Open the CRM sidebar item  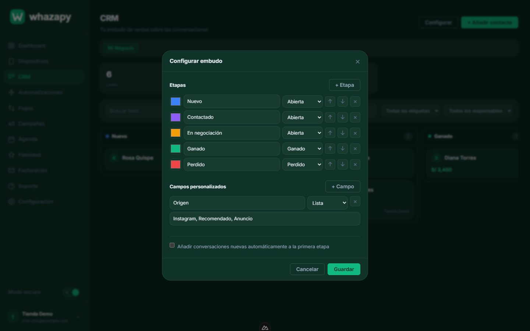click(44, 76)
